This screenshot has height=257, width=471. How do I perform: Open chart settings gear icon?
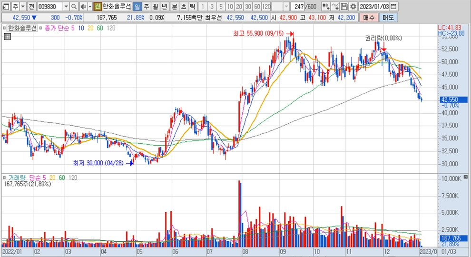coord(353,7)
